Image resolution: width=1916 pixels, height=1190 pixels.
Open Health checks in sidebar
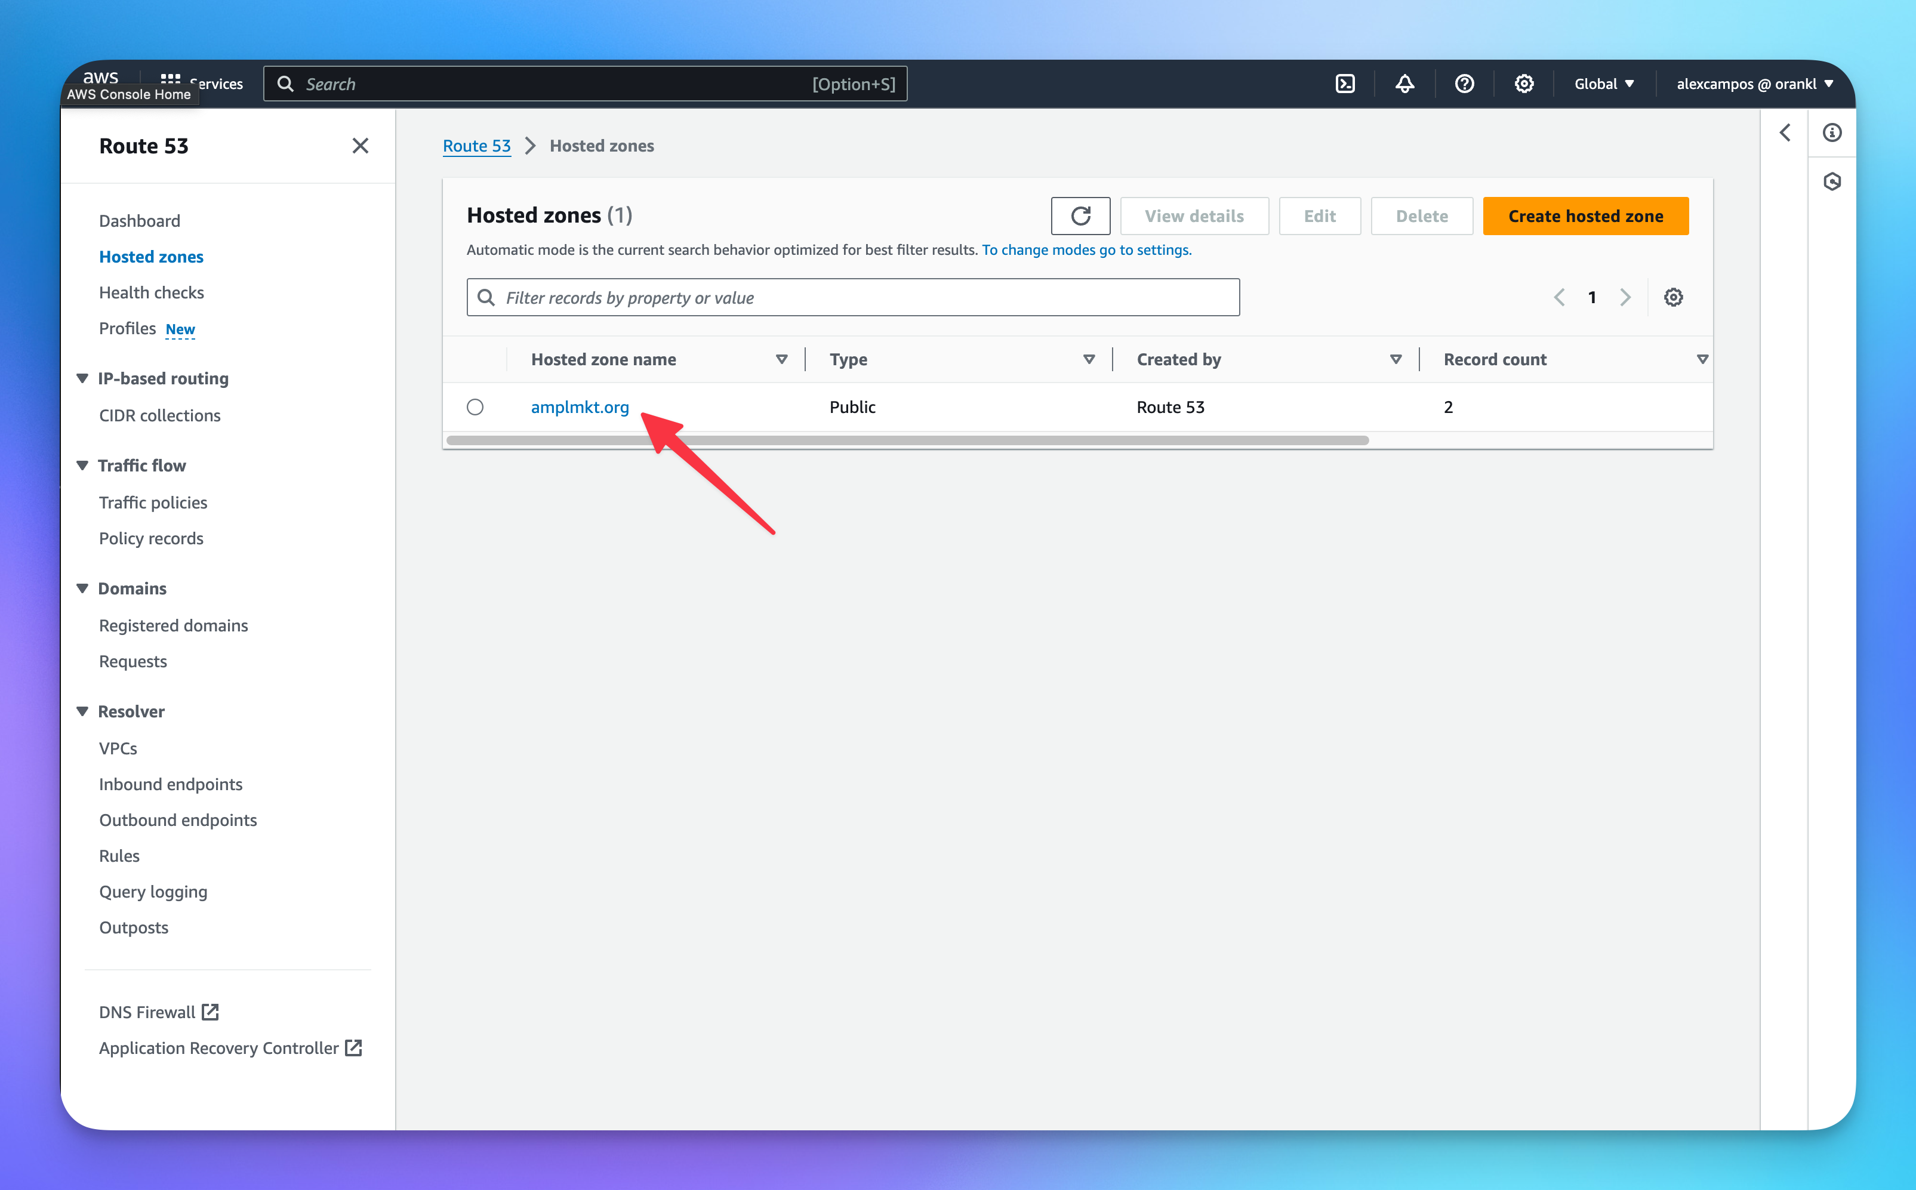pyautogui.click(x=151, y=293)
